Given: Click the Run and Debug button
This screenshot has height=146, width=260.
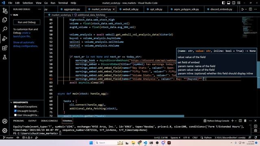Looking at the screenshot, I should [26, 22].
